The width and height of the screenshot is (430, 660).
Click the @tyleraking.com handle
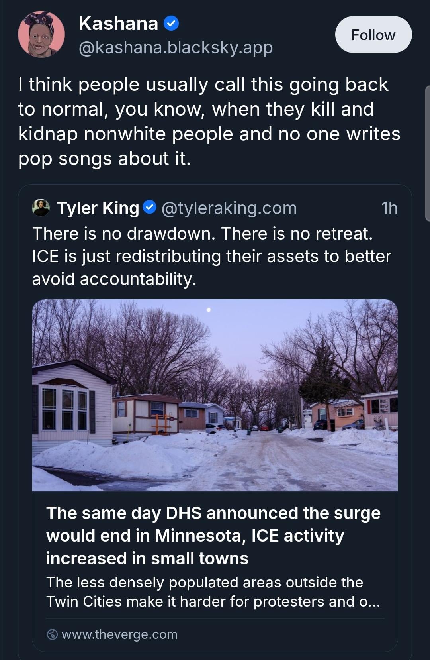[x=229, y=208]
